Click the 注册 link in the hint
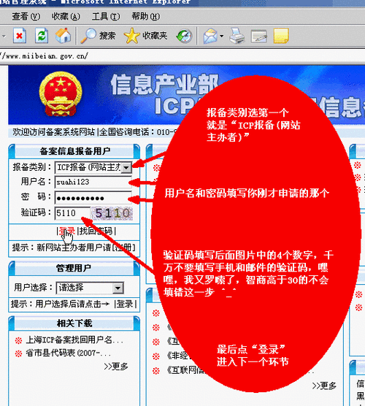 123,248
